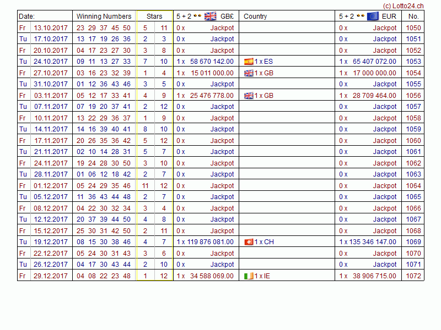The height and width of the screenshot is (330, 441).
Task: Click the stars icon in the GB£ header
Action: 197,16
